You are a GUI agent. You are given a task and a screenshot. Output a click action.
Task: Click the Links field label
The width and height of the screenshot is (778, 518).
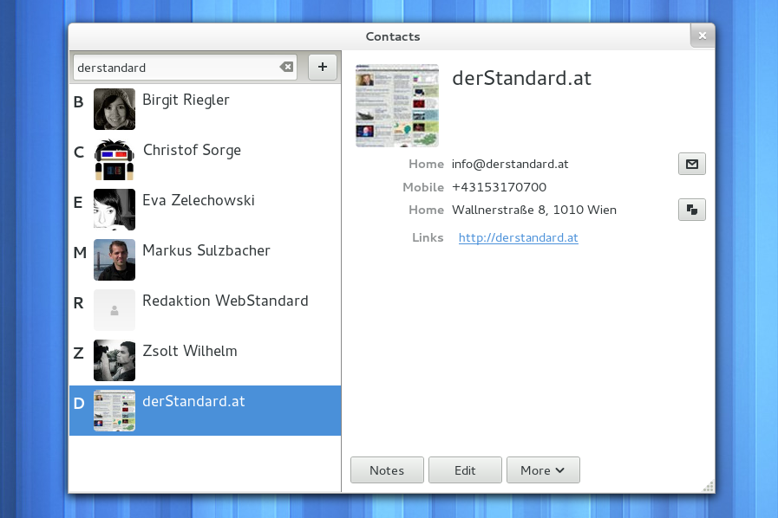coord(428,238)
